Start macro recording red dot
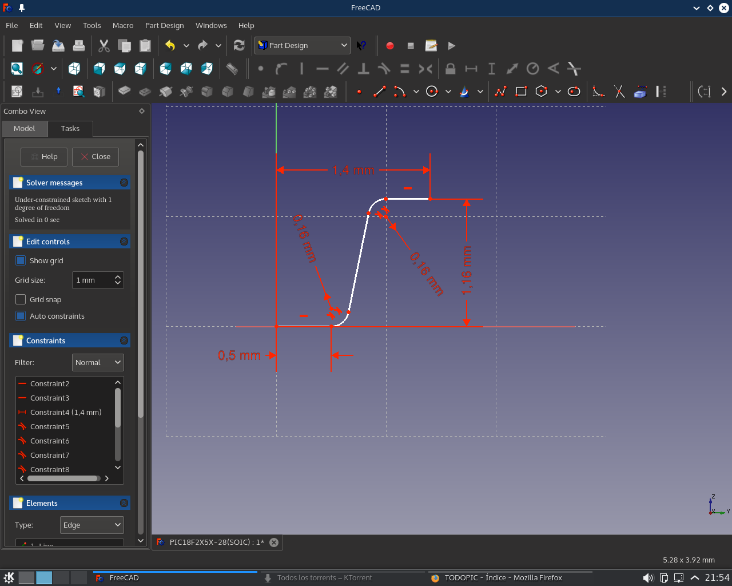Viewport: 732px width, 586px height. 390,46
